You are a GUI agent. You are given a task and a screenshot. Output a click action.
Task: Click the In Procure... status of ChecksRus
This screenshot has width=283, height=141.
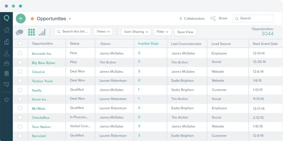coord(79,117)
